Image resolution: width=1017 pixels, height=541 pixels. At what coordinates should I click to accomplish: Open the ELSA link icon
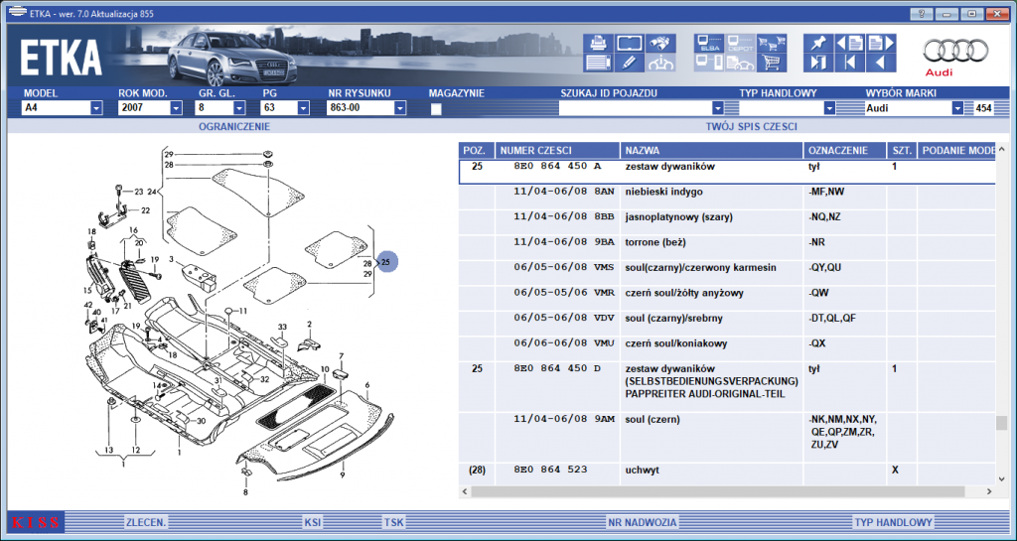point(709,44)
